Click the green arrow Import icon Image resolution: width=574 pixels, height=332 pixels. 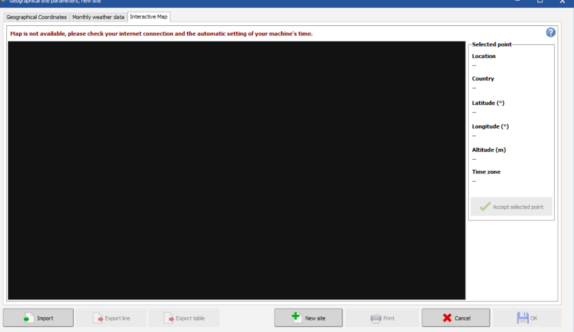(x=28, y=318)
